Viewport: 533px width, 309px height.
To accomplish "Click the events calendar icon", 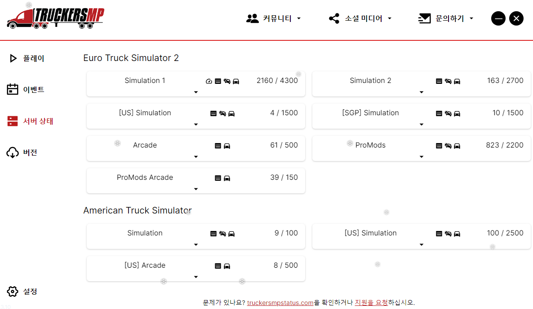I will click(x=13, y=89).
